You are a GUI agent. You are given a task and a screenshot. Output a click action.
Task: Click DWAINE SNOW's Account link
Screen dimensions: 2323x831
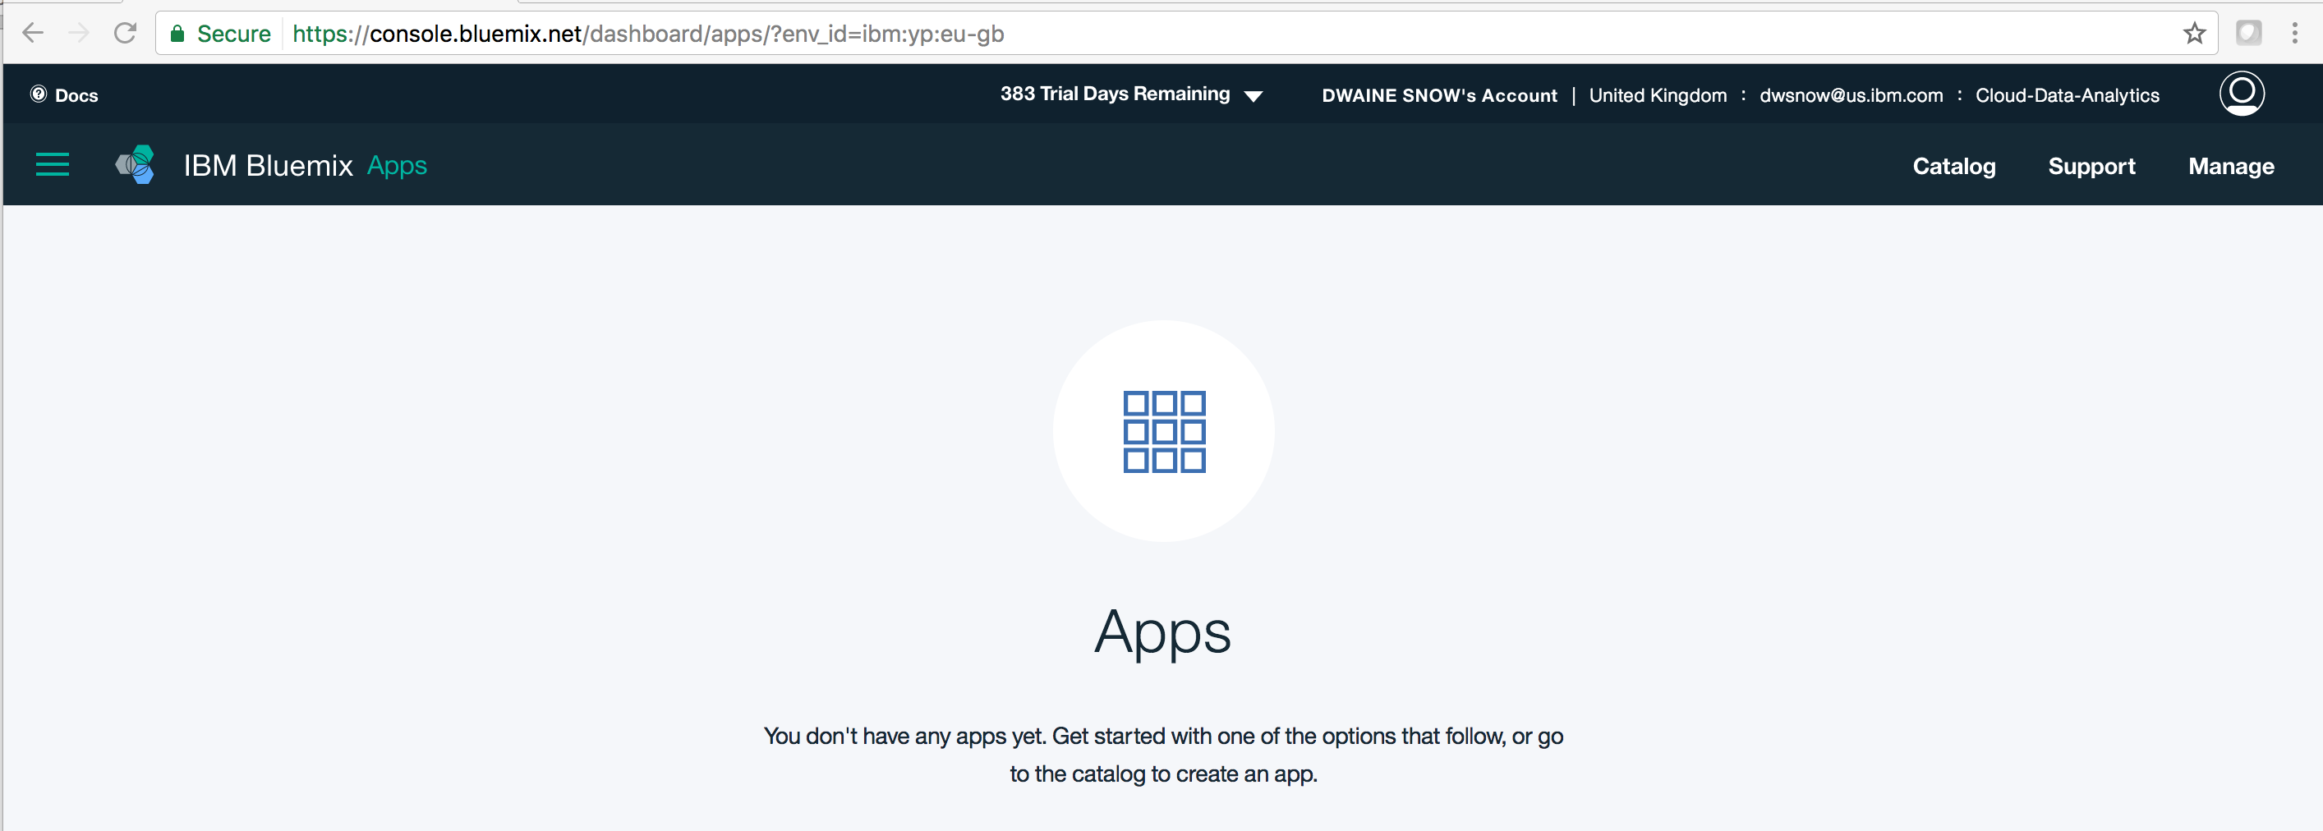point(1439,95)
